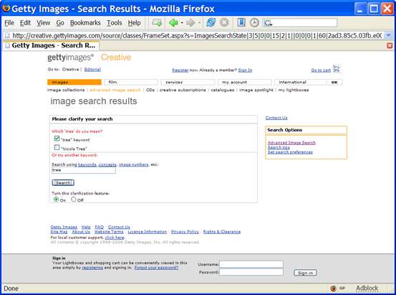396x295 pixels.
Task: Open the catalogues submenu link
Action: (223, 90)
